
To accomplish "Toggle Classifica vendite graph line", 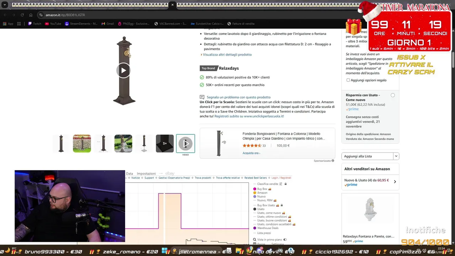I will coord(268,184).
